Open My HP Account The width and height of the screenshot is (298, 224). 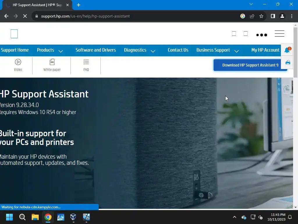point(265,50)
